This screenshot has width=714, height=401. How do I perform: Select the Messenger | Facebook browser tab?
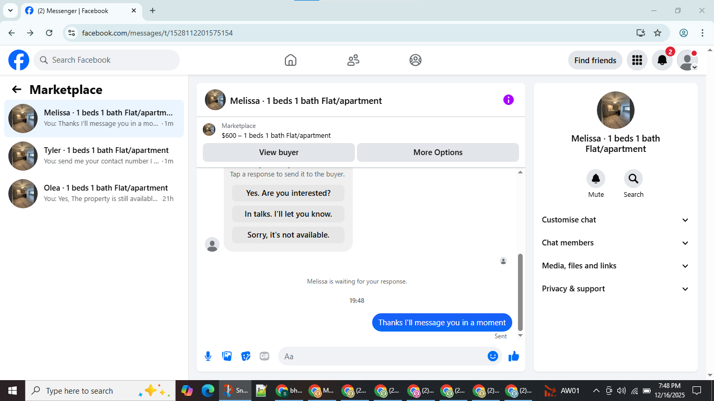coord(81,10)
